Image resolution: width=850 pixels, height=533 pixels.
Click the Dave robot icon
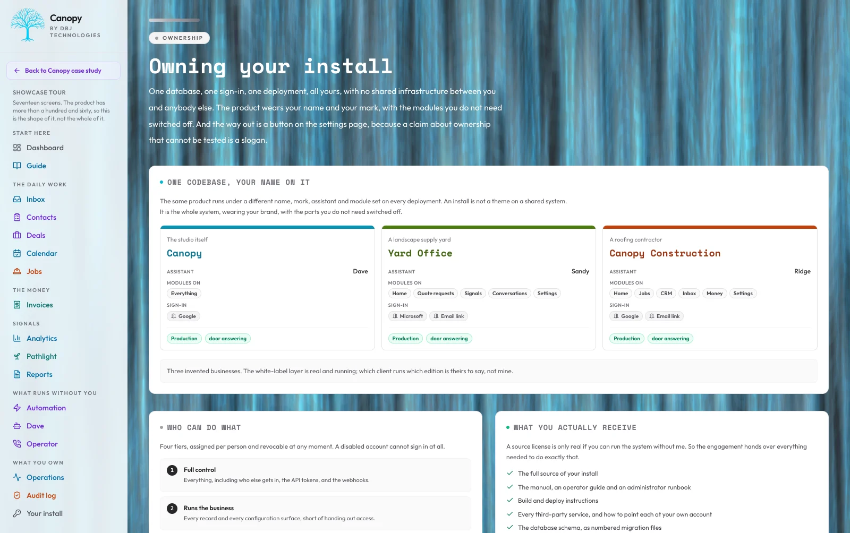point(17,426)
